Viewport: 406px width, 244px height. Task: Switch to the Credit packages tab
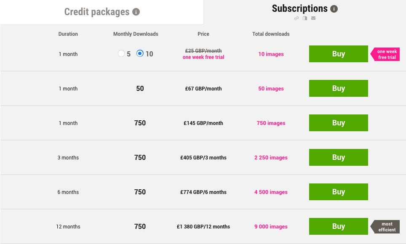coord(96,12)
